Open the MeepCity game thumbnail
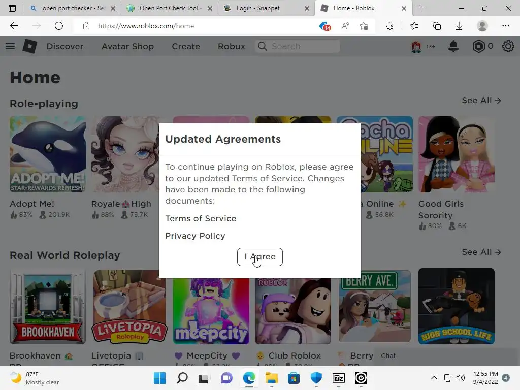520x390 pixels. (211, 311)
